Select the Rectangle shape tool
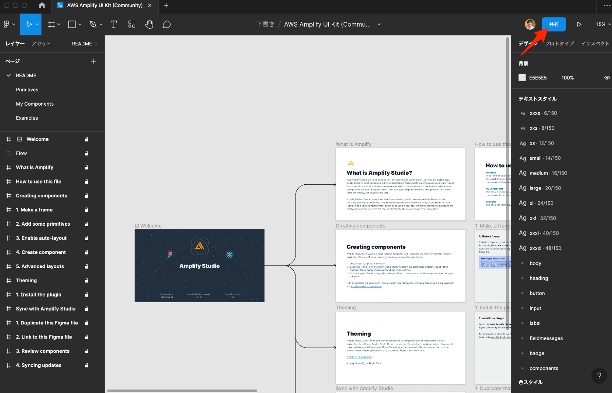This screenshot has width=612, height=393. point(72,24)
